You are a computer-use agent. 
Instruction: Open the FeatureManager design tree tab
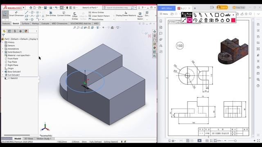pos(4,31)
